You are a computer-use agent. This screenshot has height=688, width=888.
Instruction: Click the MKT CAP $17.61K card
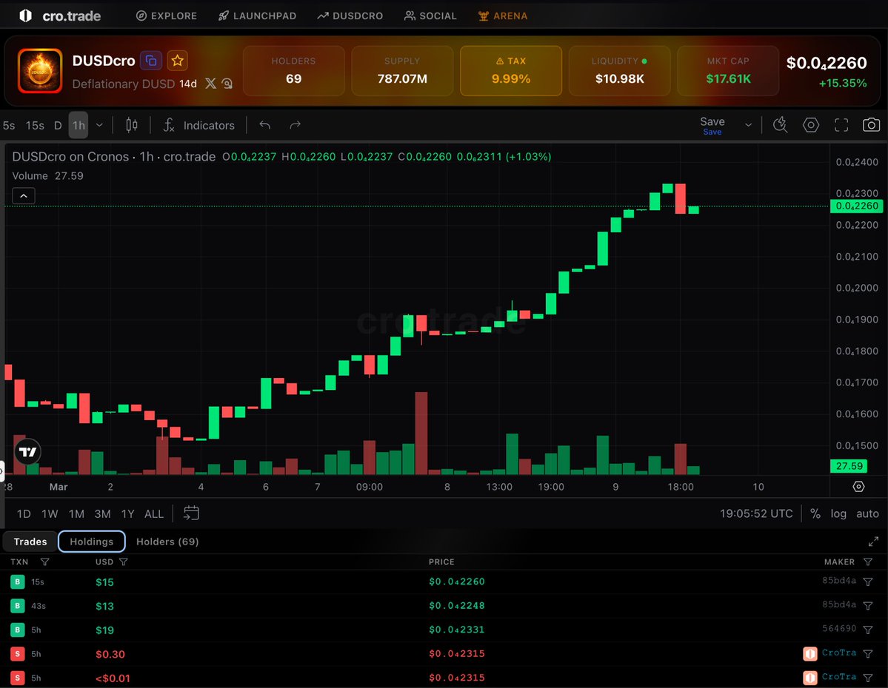coord(728,71)
